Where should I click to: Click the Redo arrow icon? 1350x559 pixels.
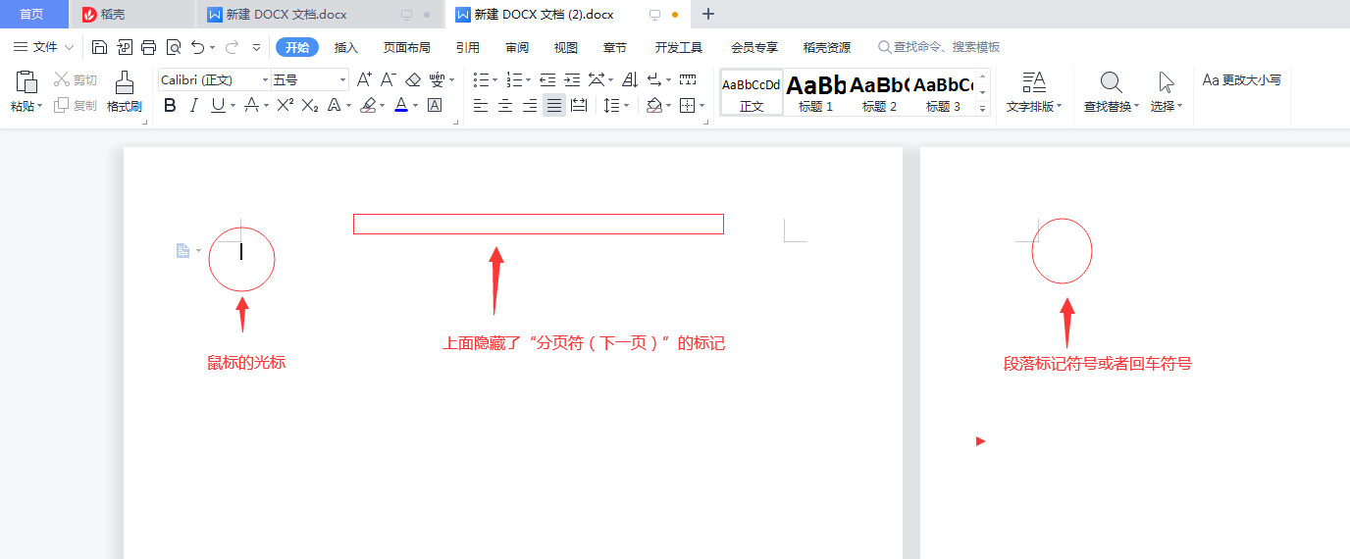click(x=232, y=47)
